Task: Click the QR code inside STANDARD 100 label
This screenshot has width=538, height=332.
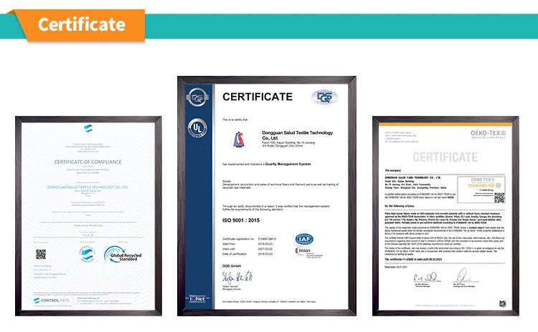Action: (499, 197)
